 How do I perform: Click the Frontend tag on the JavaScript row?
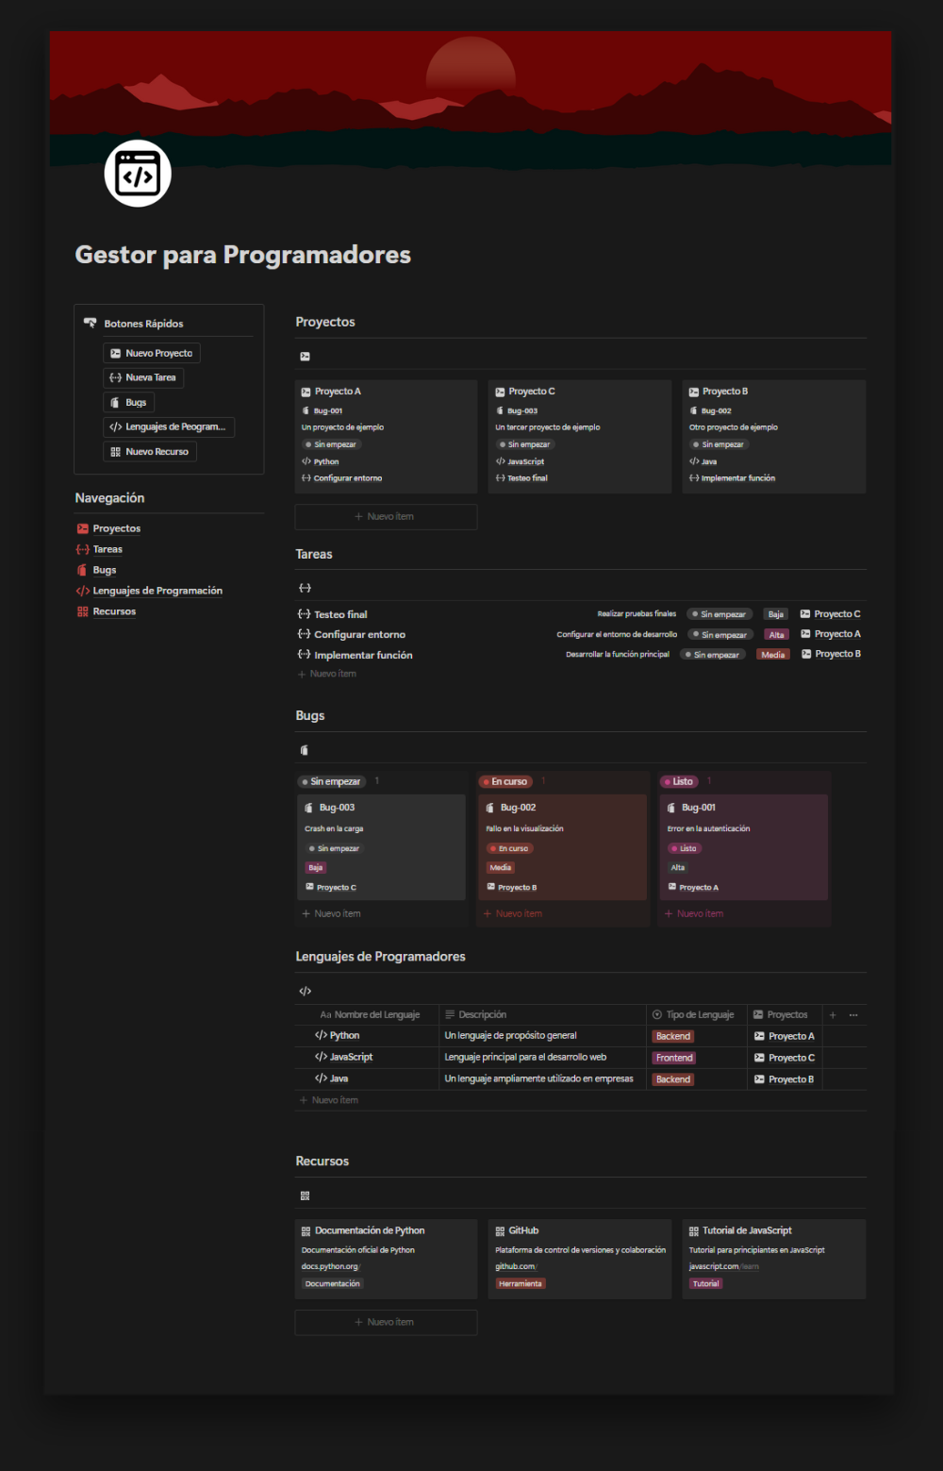[674, 1058]
